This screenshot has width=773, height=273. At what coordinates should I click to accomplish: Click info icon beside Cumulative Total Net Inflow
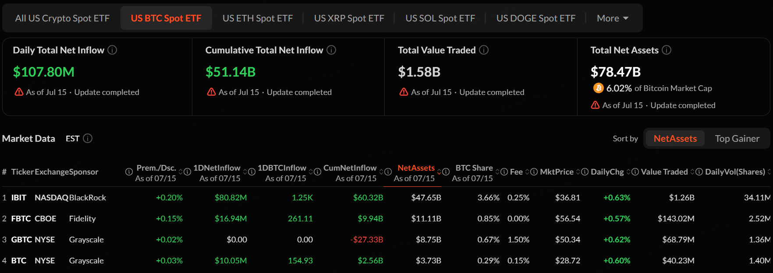pyautogui.click(x=331, y=50)
